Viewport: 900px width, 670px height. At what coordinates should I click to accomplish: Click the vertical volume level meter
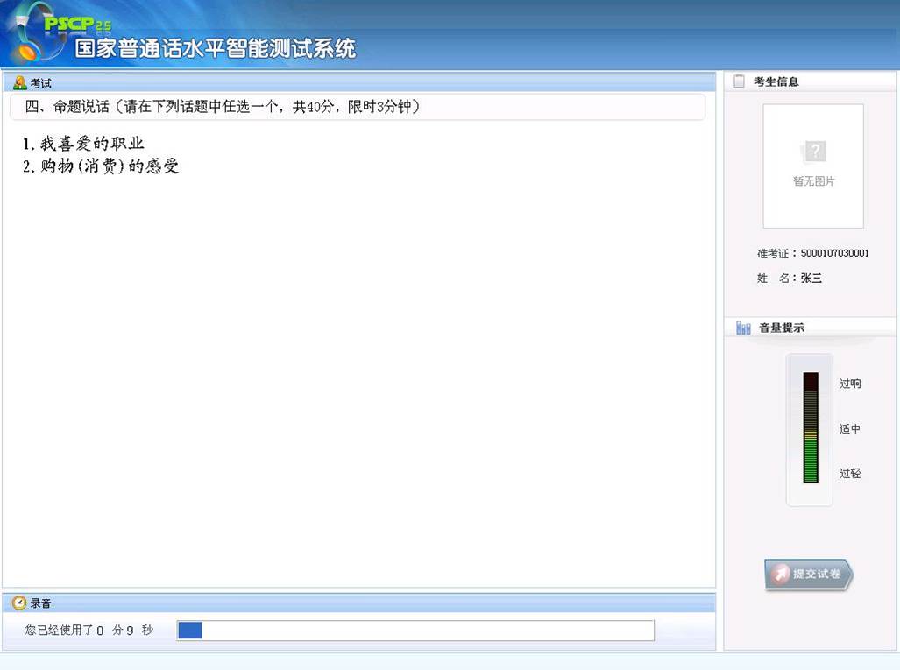click(809, 429)
